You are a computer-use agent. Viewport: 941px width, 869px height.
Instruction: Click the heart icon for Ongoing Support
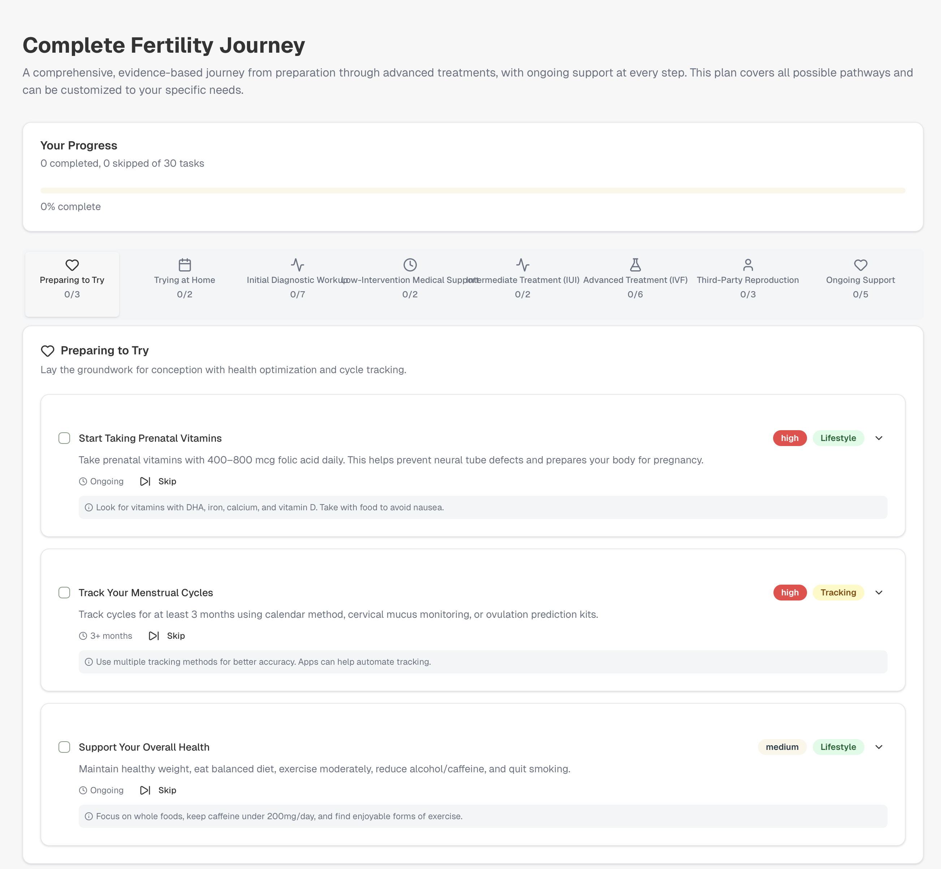point(860,265)
